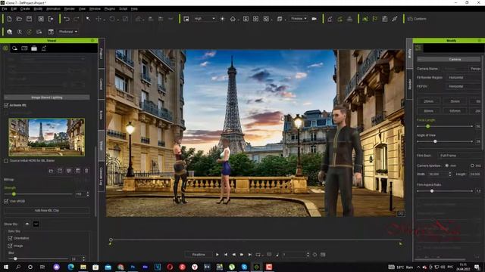Open the Fit FOV Horizontal dropdown

point(464,86)
